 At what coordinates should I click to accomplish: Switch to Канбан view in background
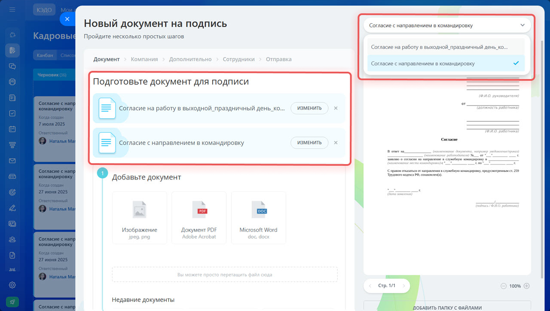pyautogui.click(x=45, y=55)
